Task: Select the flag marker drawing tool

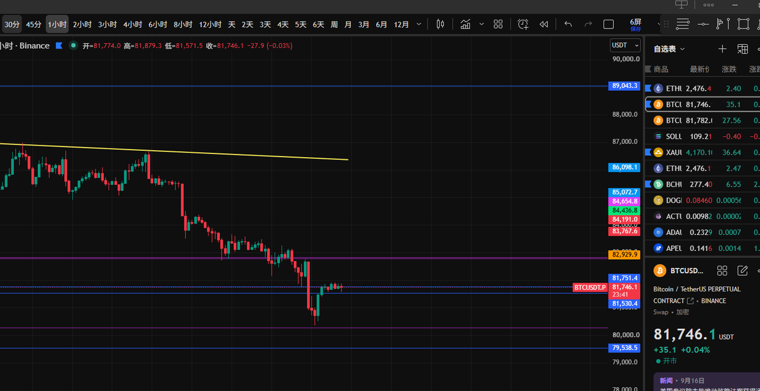Action: coord(722,24)
